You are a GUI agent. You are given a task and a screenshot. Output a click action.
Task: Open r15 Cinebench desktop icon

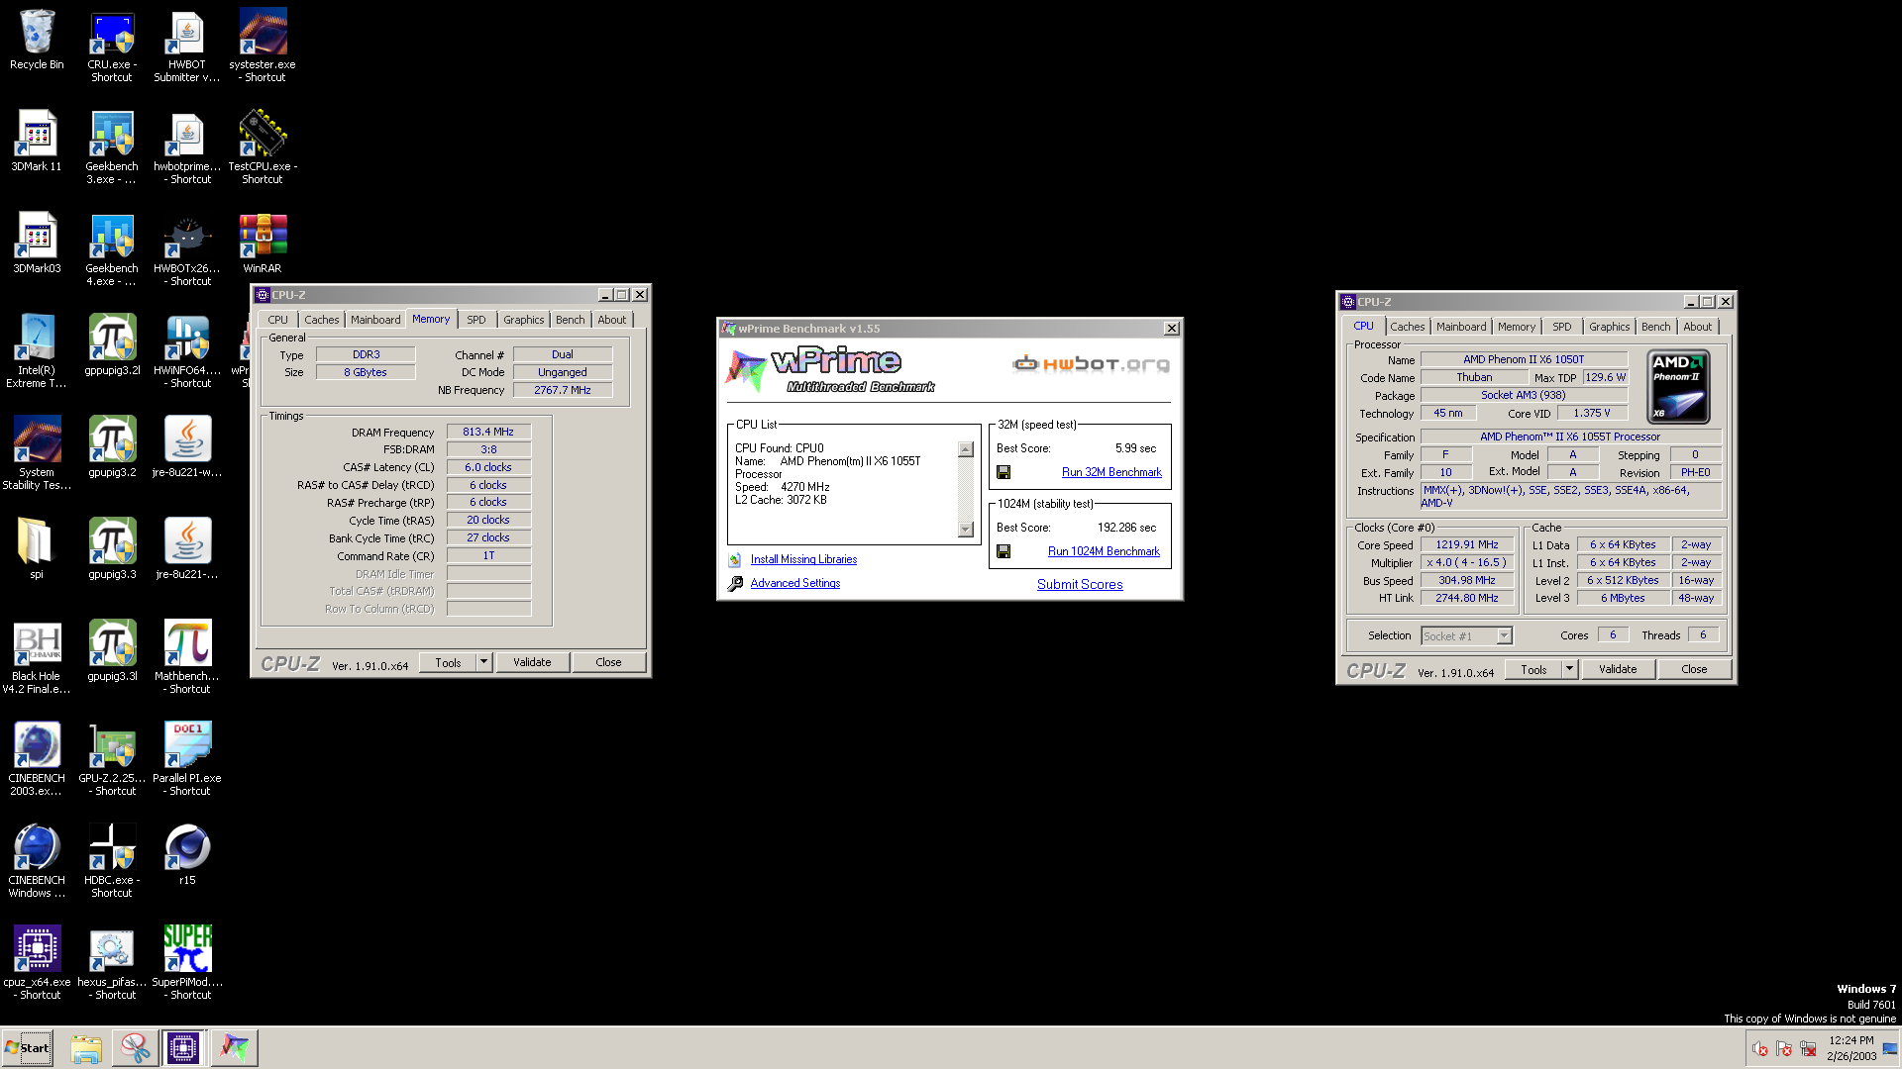pos(187,854)
